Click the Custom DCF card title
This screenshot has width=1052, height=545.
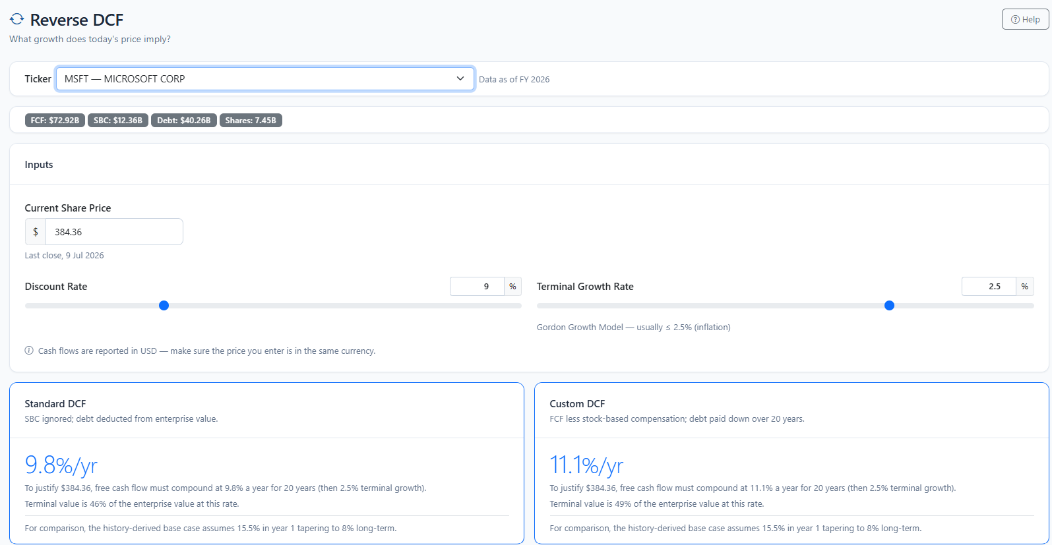577,404
